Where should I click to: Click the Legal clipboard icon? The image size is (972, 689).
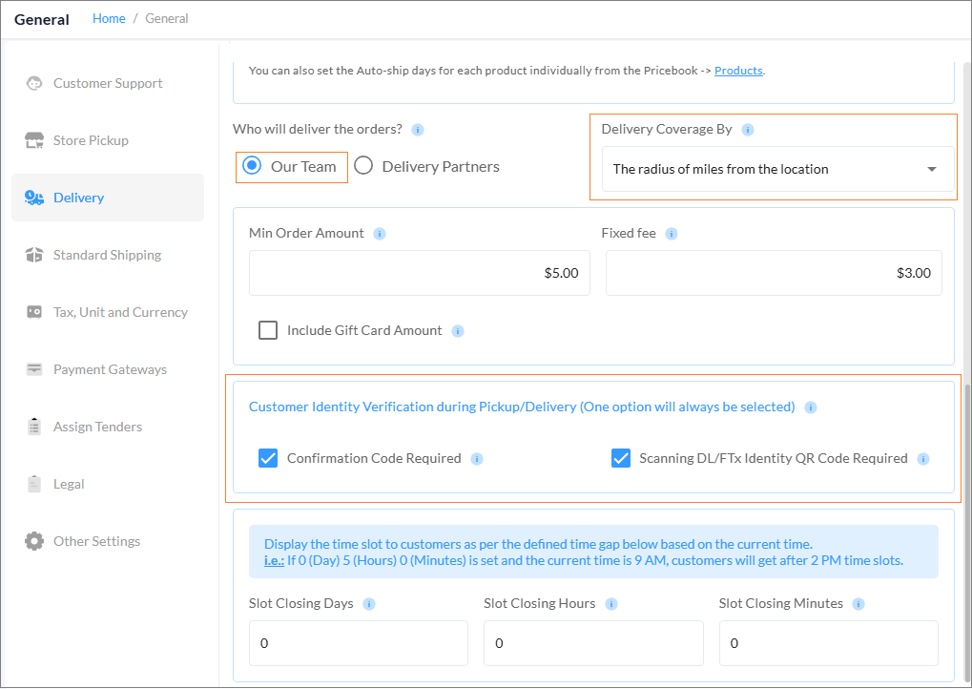(34, 484)
